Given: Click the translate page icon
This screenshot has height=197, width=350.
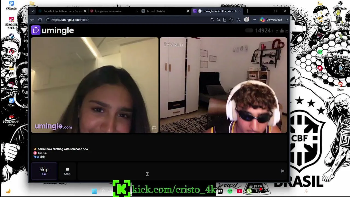Looking at the screenshot, I should [218, 20].
